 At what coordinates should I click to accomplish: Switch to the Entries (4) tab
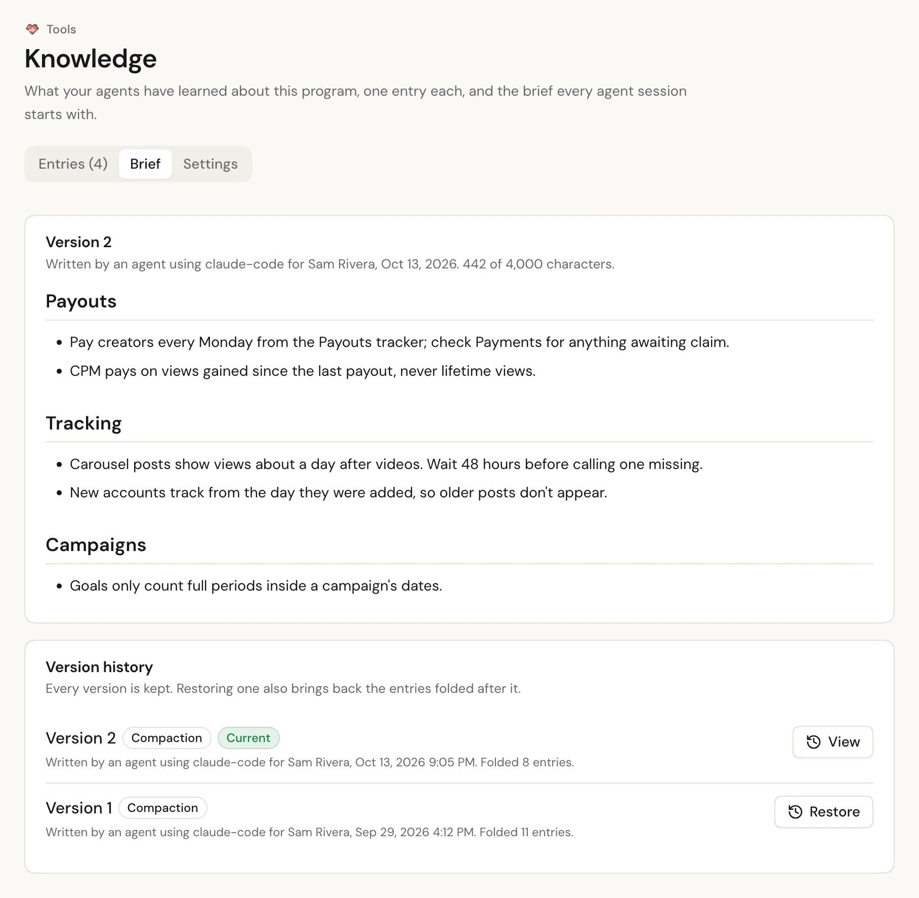pos(73,164)
